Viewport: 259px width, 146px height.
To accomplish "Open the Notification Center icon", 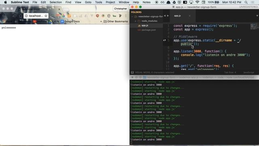I will [253, 2].
